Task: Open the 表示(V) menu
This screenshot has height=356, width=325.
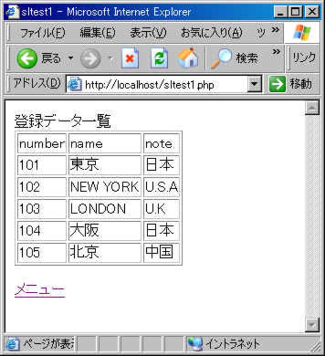Action: pos(148,33)
